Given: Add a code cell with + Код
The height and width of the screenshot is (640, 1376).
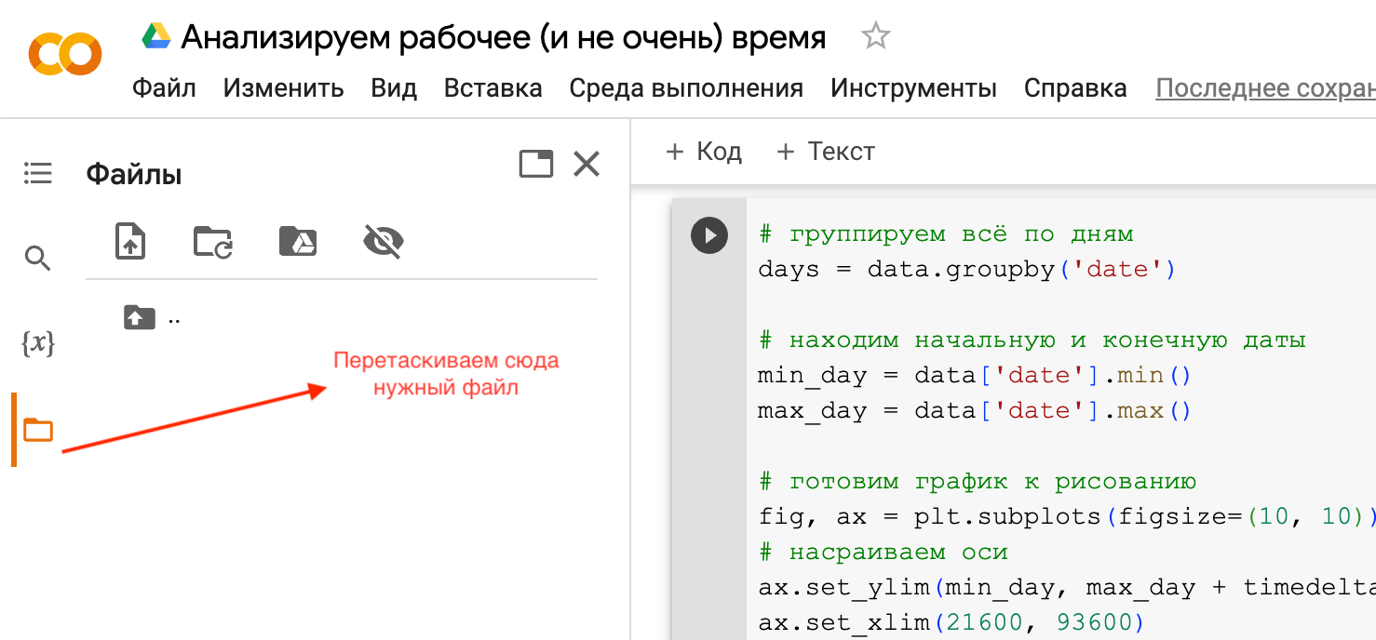Looking at the screenshot, I should tap(704, 152).
